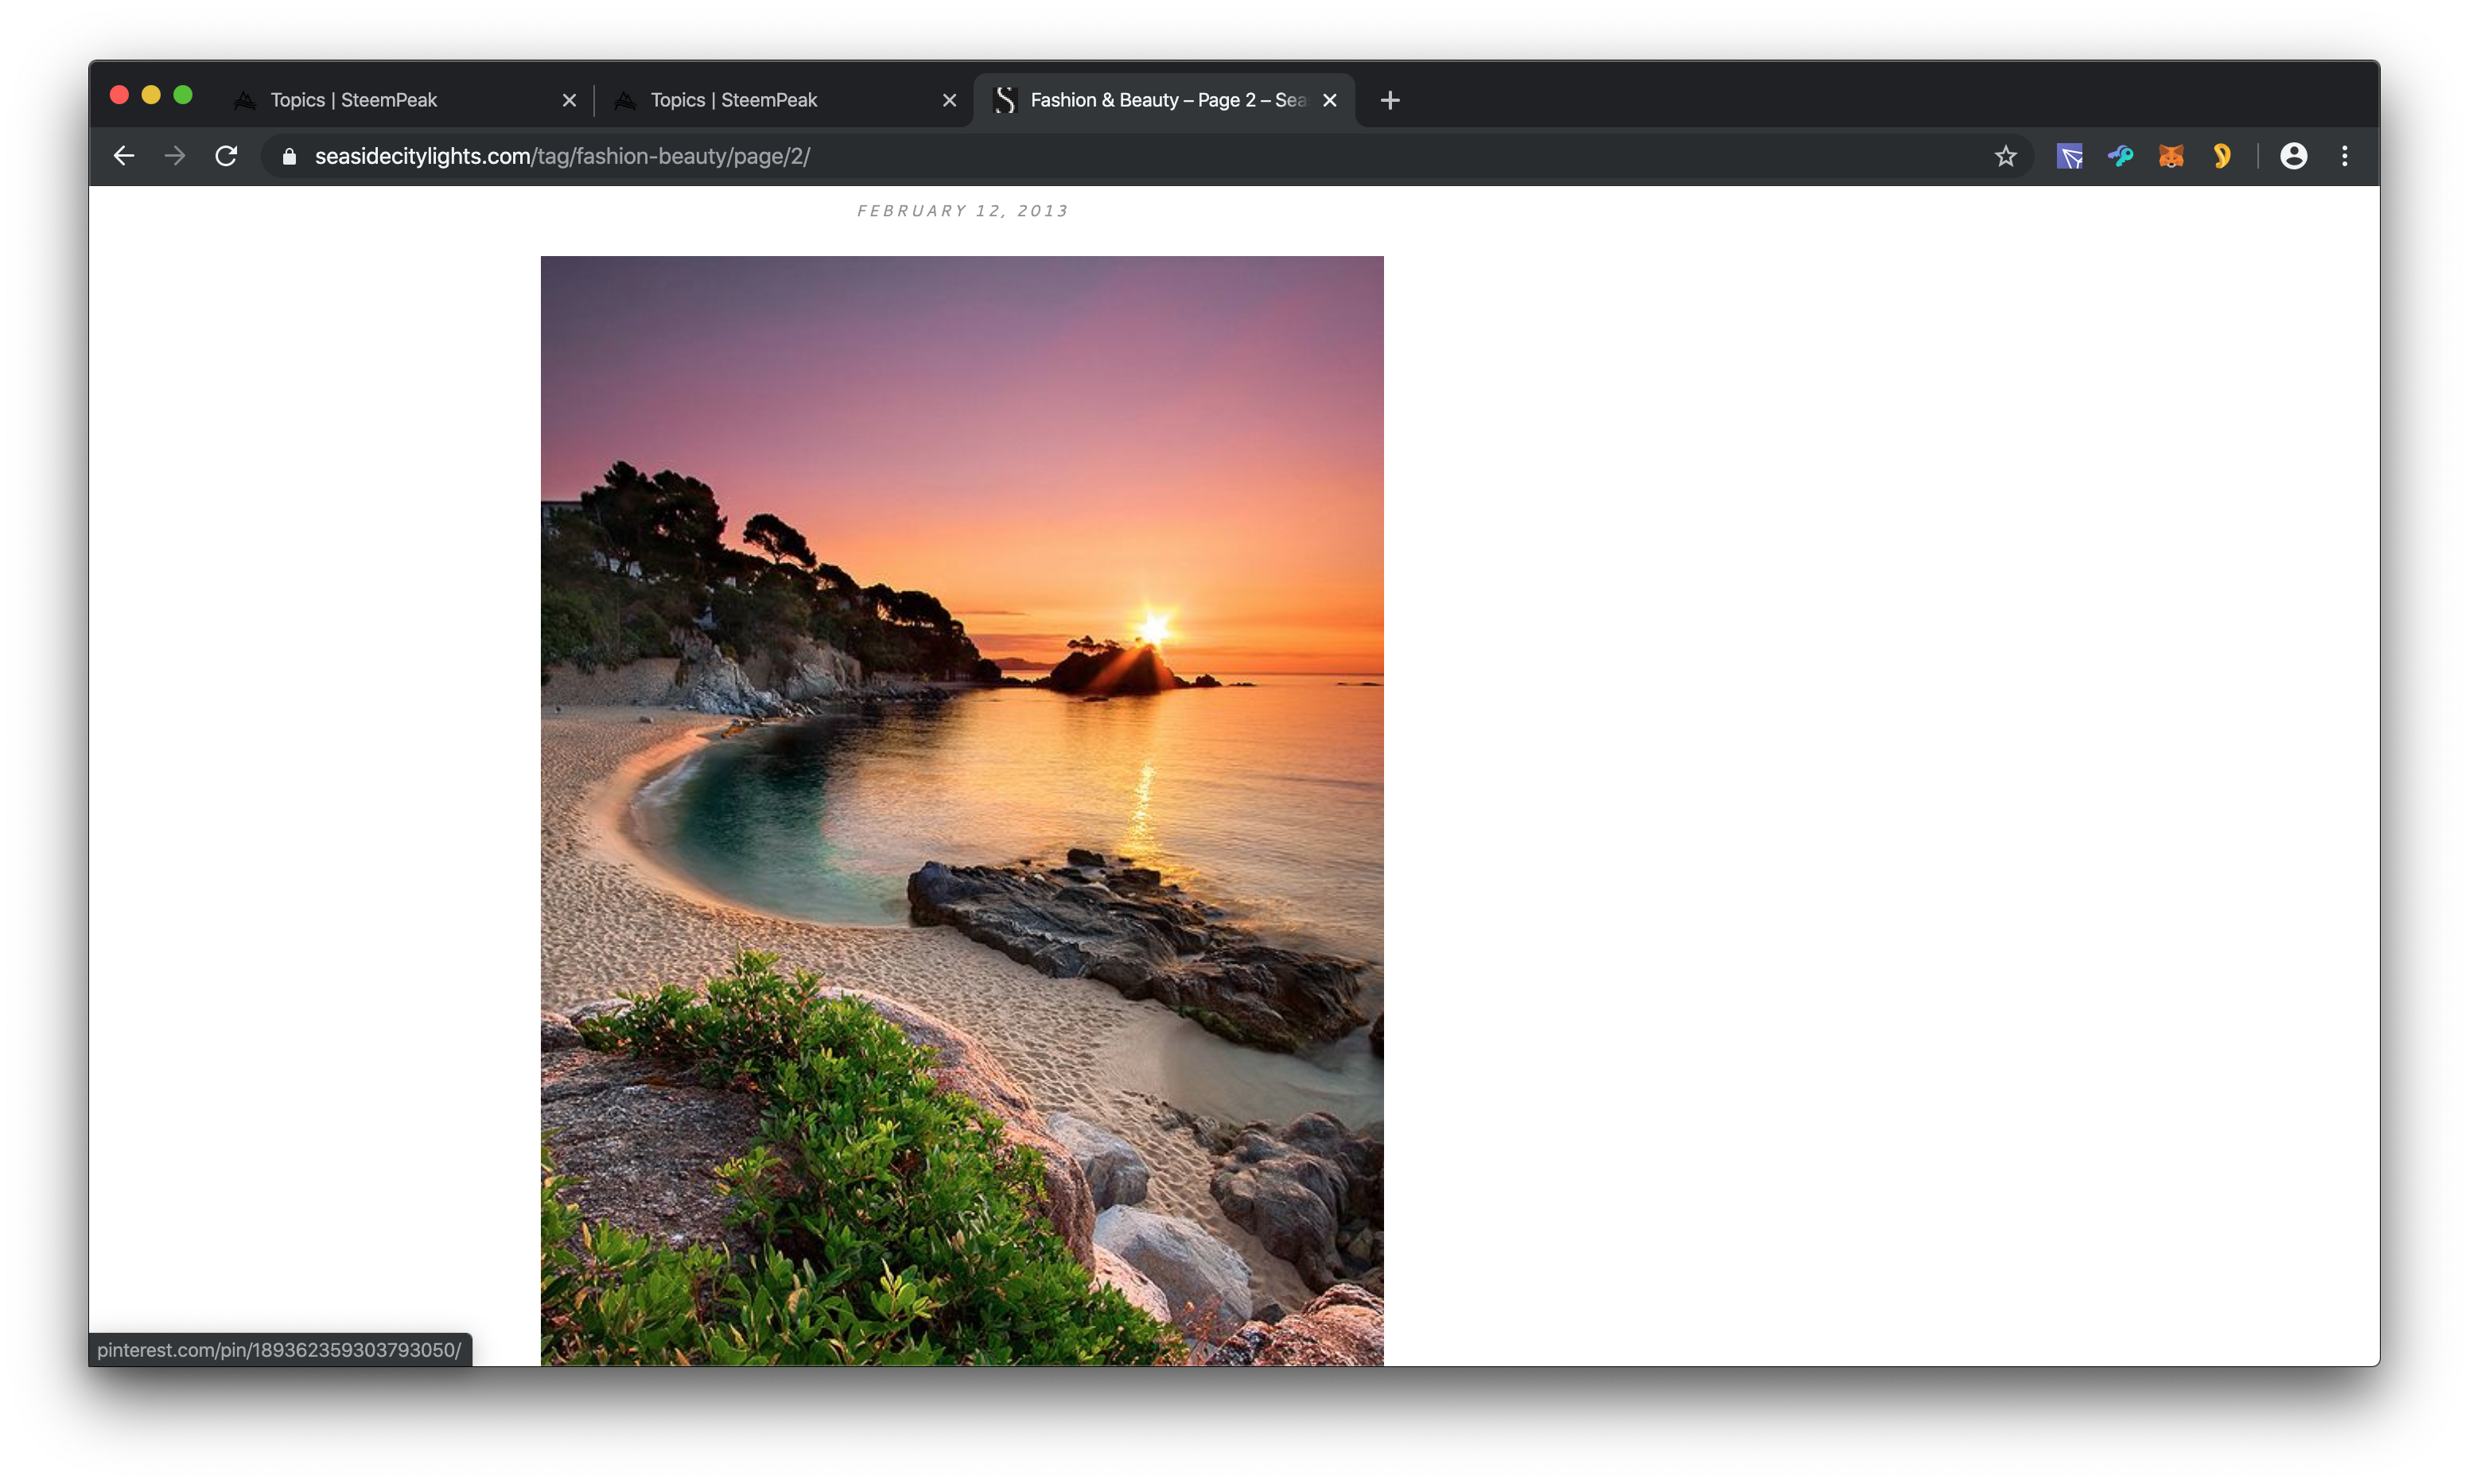Bookmark this page with the star icon
Image resolution: width=2469 pixels, height=1484 pixels.
pyautogui.click(x=2005, y=156)
